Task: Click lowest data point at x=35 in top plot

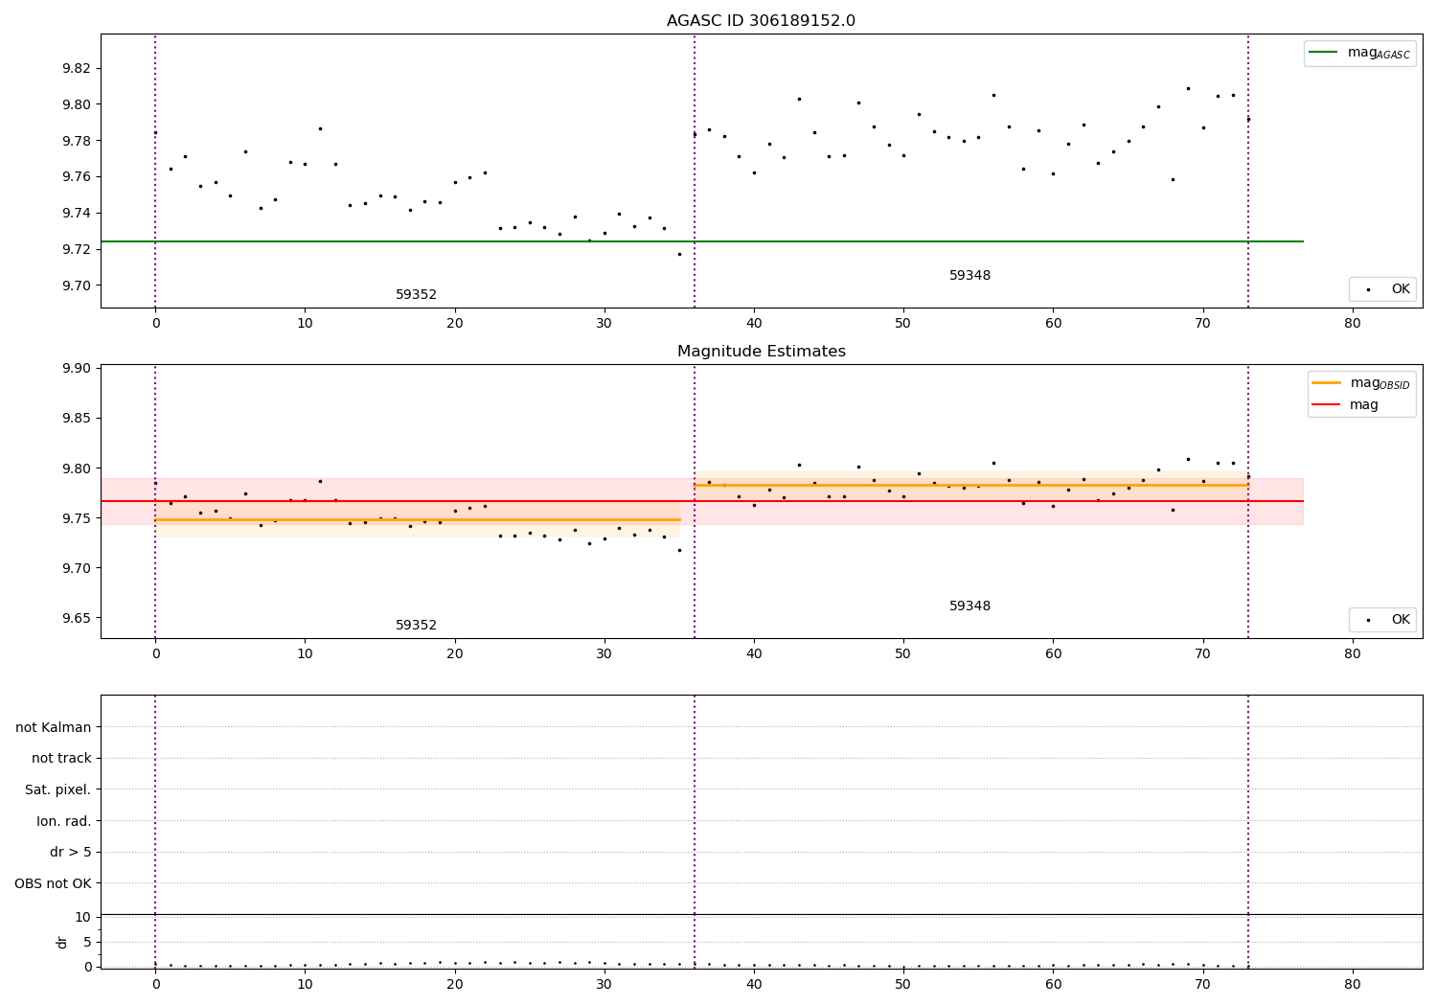Action: 679,254
